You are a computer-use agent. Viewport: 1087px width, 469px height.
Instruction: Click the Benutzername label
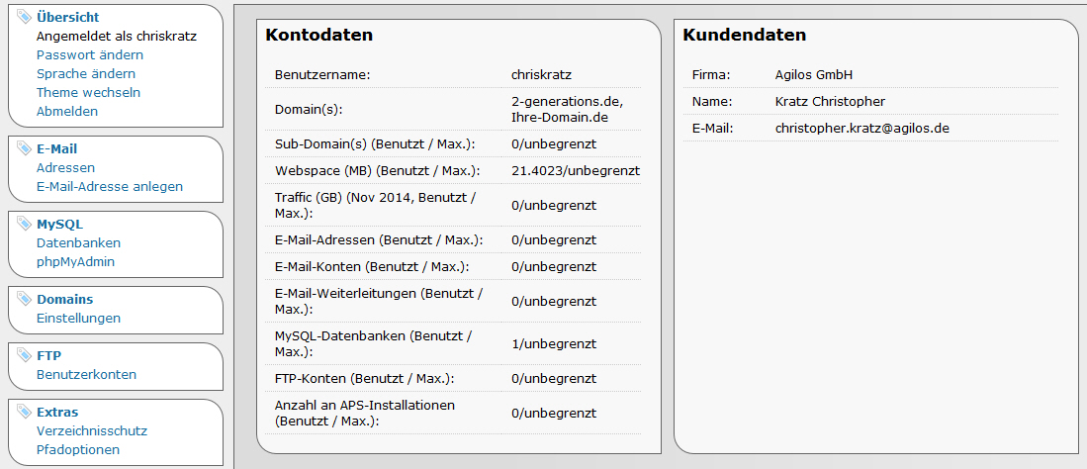tap(322, 74)
